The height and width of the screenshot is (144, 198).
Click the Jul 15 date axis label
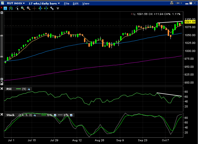pyautogui.click(x=32, y=140)
